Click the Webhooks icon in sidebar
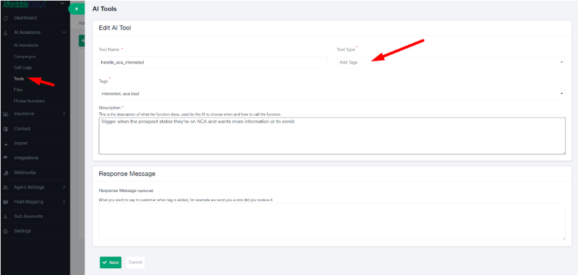 tap(6, 173)
